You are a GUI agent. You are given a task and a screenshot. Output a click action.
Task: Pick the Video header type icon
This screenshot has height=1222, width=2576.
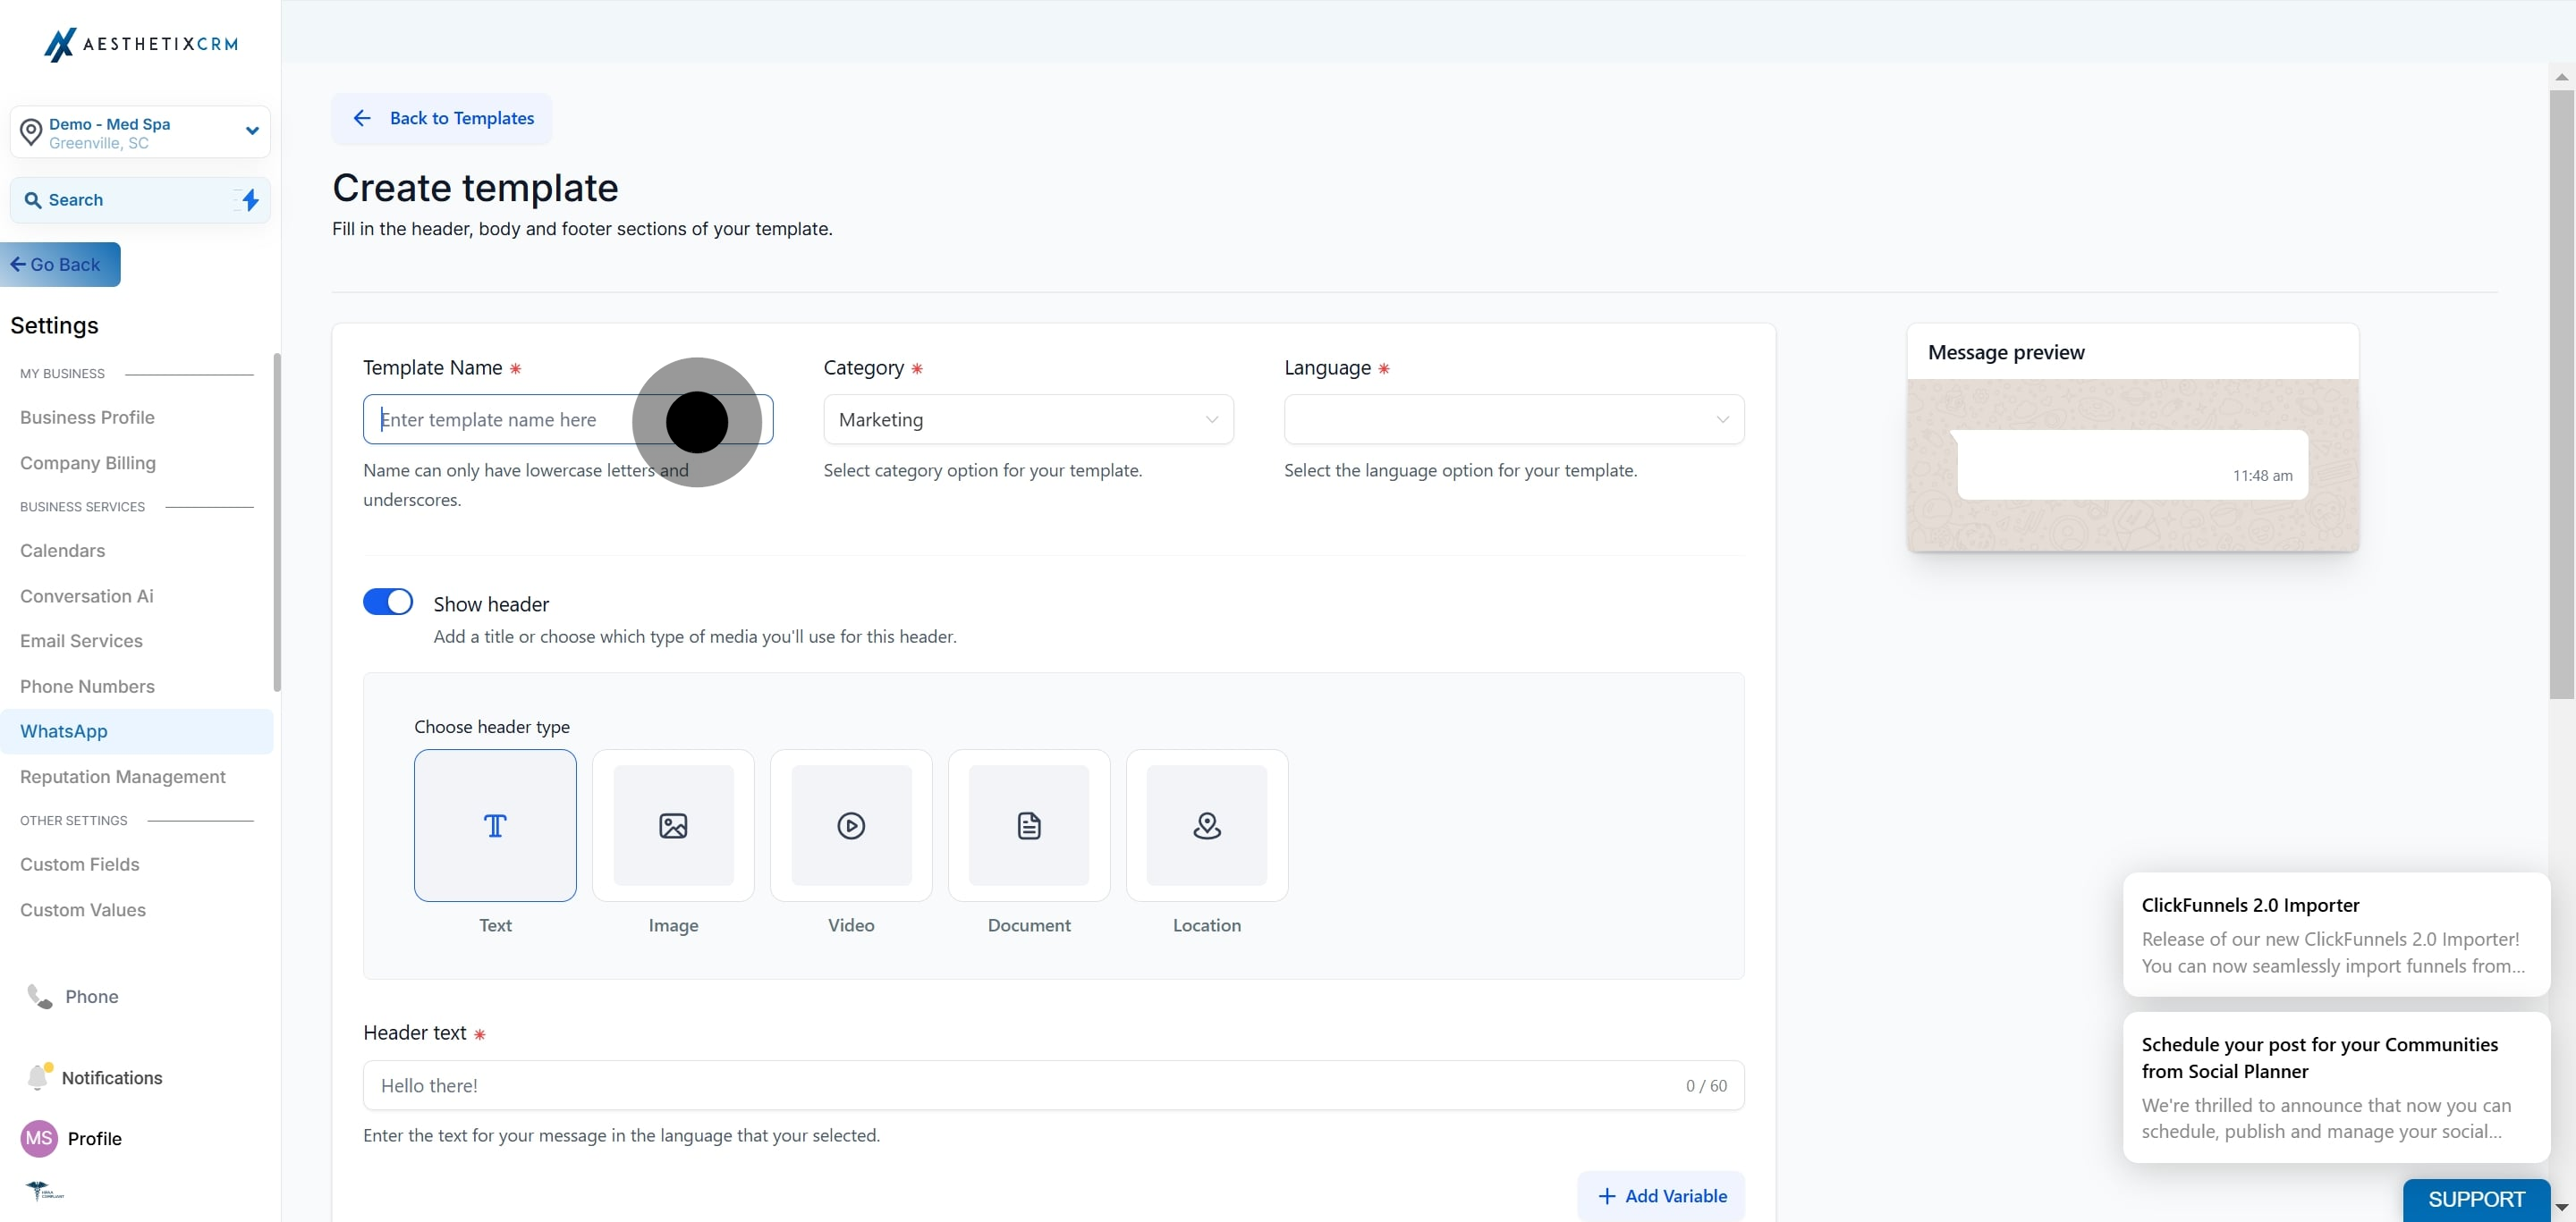pyautogui.click(x=851, y=825)
